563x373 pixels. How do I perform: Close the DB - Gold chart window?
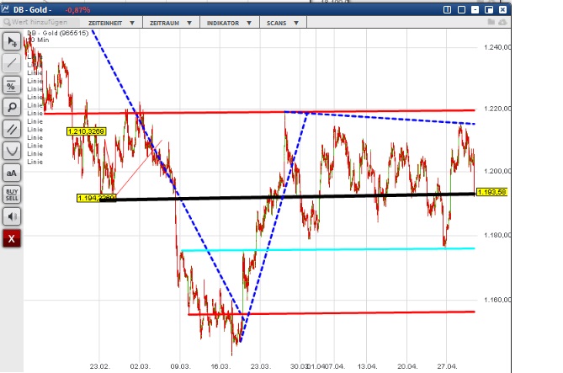pyautogui.click(x=502, y=10)
